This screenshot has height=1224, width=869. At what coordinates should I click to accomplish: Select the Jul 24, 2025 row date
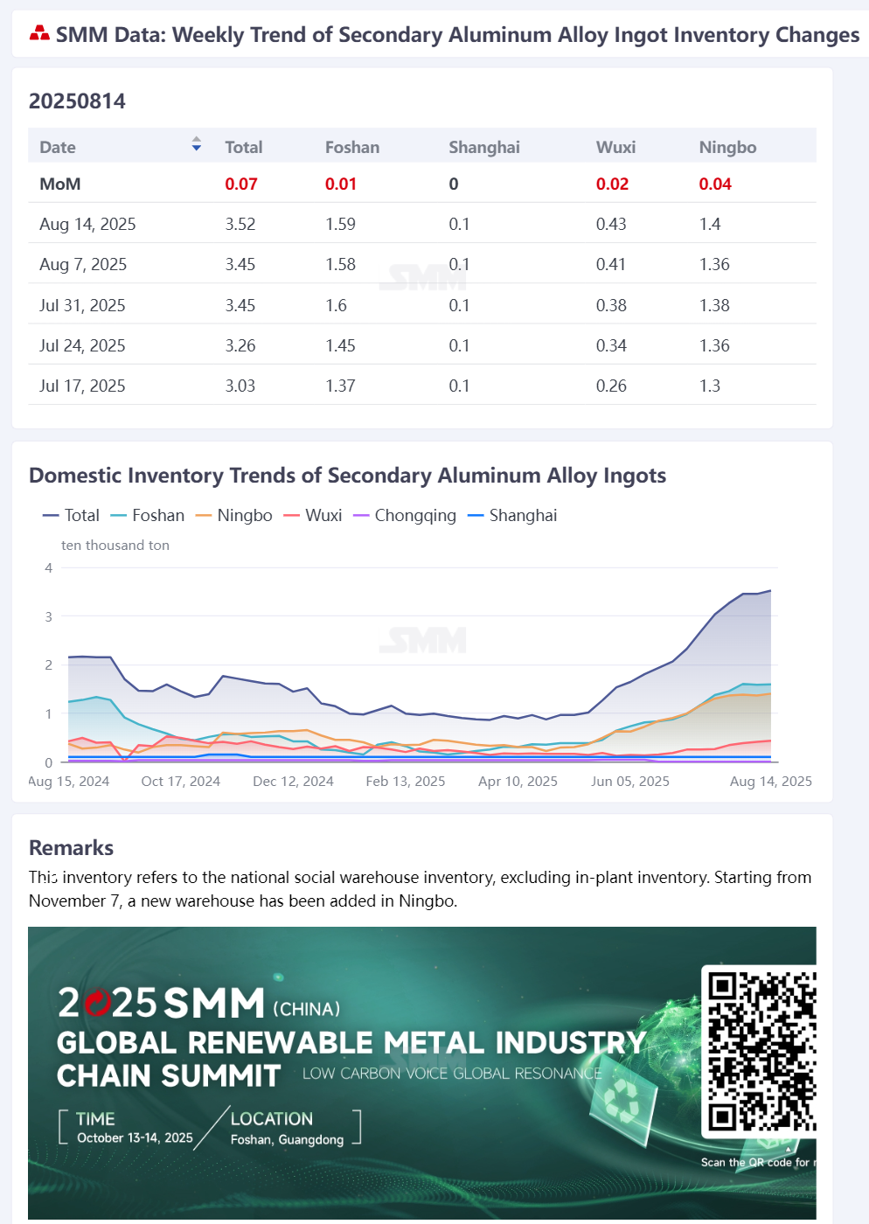point(82,345)
